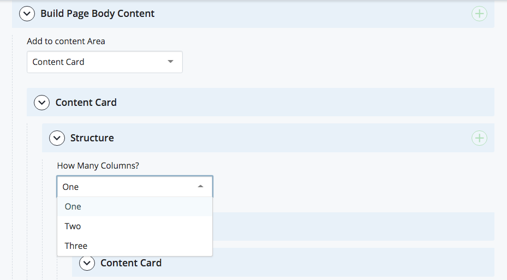Toggle the Structure section chevron icon
The image size is (507, 280).
coord(57,138)
